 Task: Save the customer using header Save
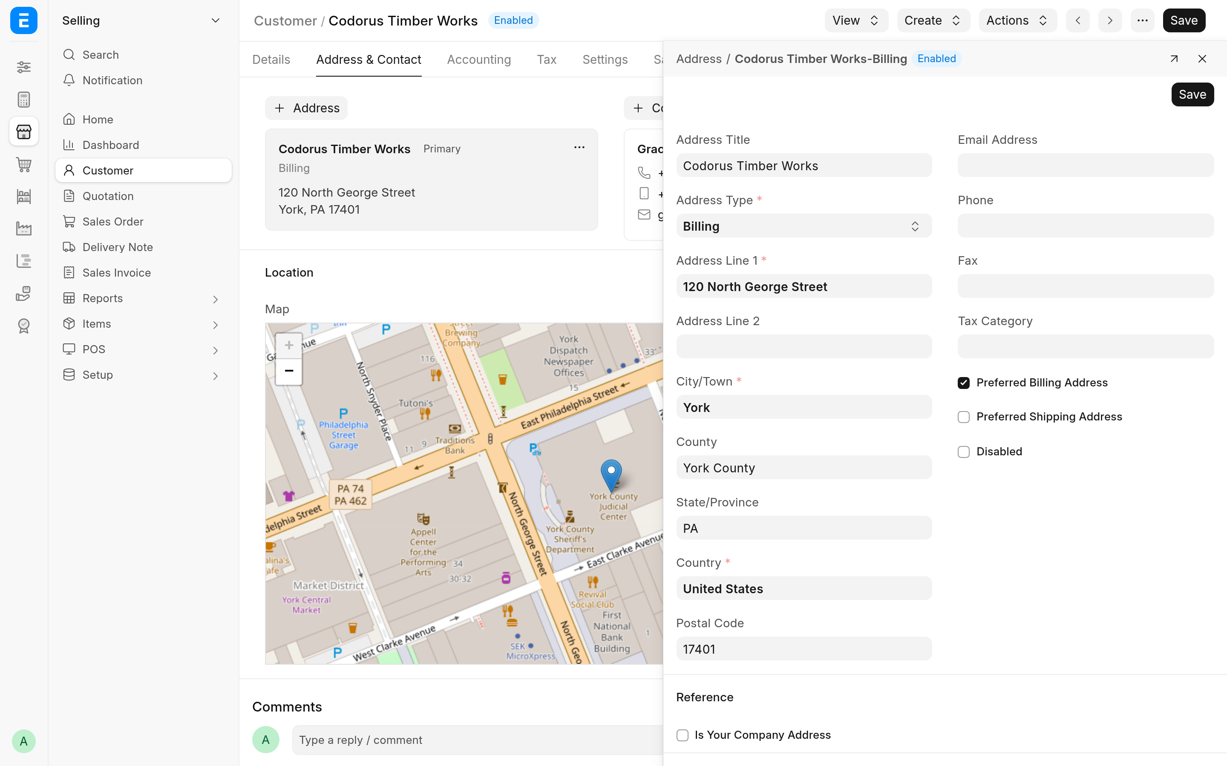pos(1184,20)
